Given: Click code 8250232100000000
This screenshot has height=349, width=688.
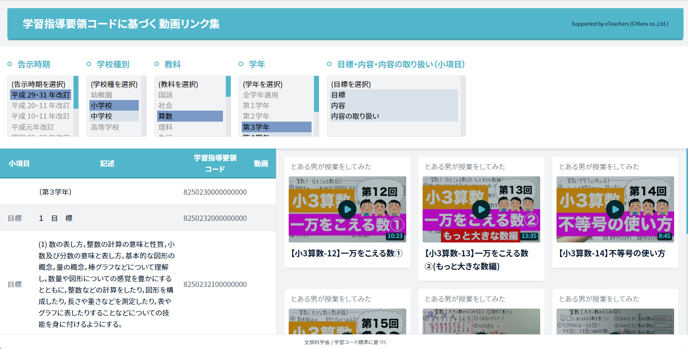Looking at the screenshot, I should (x=215, y=284).
